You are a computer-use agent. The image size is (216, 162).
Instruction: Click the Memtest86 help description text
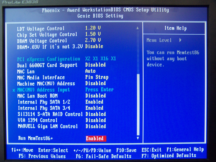click(x=173, y=59)
